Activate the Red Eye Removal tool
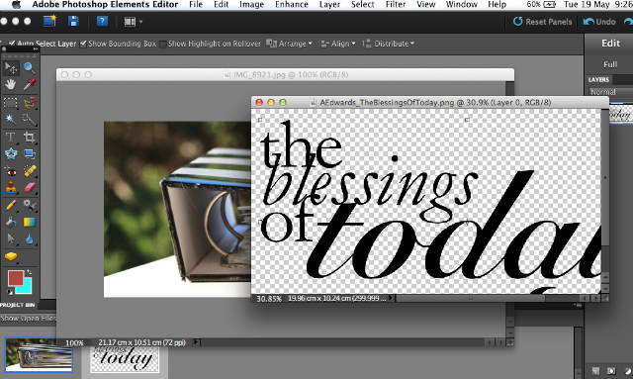Viewport: 633px width, 379px height. [x=11, y=172]
